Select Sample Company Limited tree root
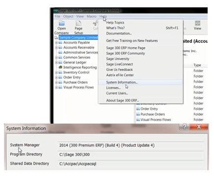This screenshot has height=179, width=214. tap(79, 37)
